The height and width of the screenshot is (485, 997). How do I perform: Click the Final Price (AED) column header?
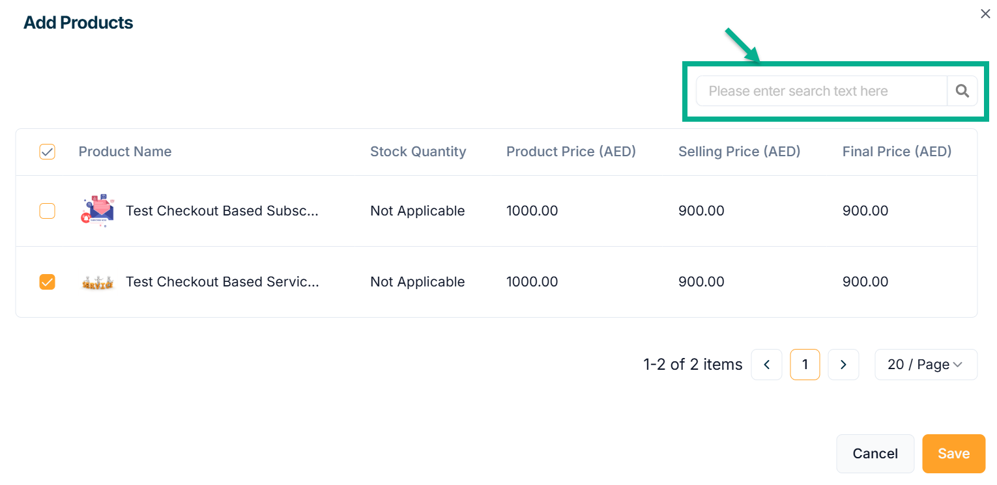coord(897,152)
